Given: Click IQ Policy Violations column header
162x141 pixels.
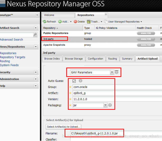Looking at the screenshot, I should point(115,28).
